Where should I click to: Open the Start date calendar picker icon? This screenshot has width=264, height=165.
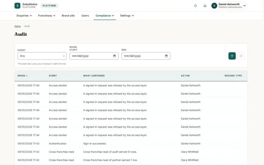115,56
